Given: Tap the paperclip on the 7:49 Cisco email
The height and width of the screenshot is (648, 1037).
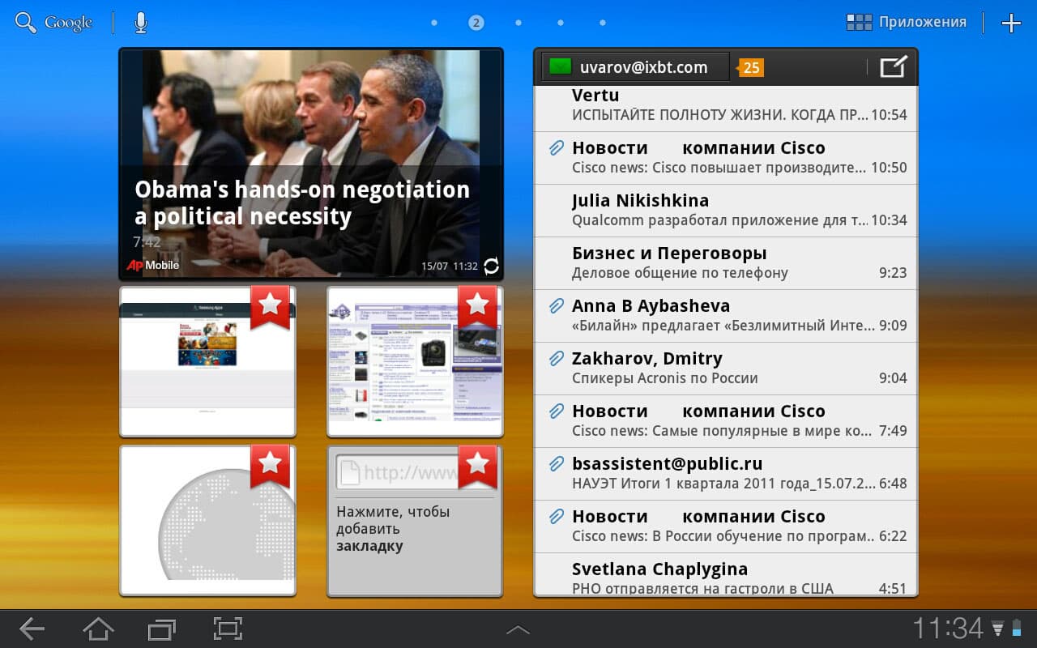Looking at the screenshot, I should (x=556, y=411).
